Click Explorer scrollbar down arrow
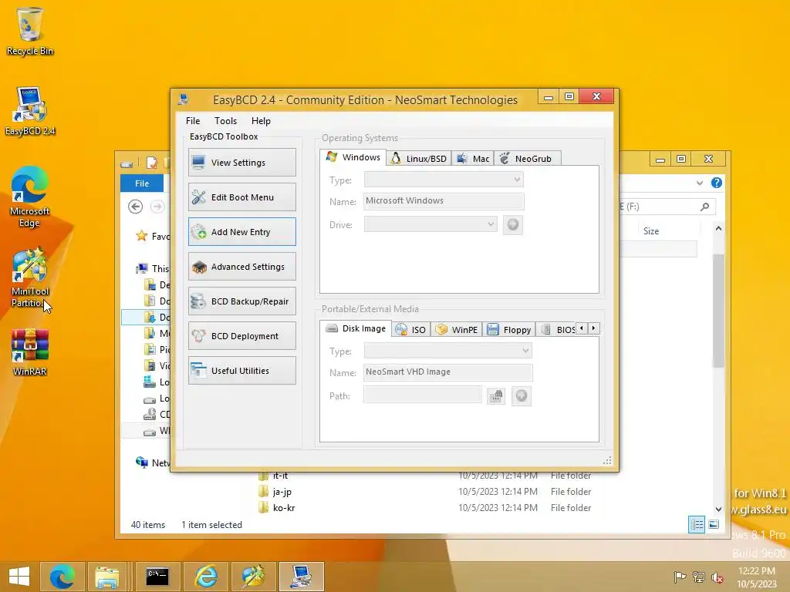The width and height of the screenshot is (790, 592). [x=718, y=510]
